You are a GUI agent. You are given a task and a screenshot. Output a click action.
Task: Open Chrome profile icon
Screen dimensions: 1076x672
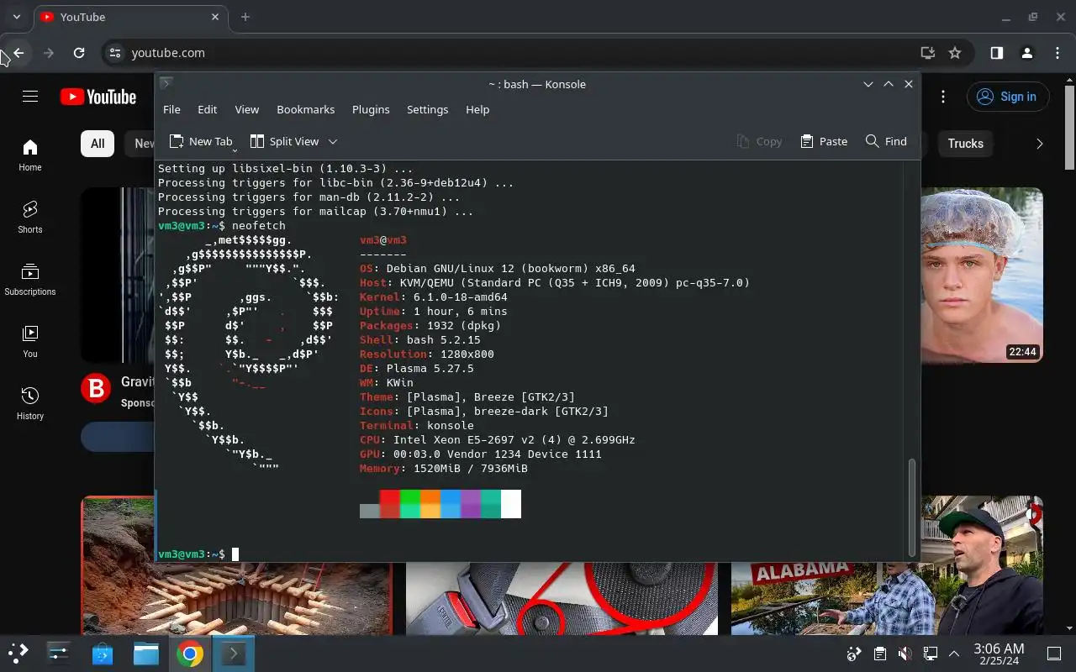click(1026, 53)
